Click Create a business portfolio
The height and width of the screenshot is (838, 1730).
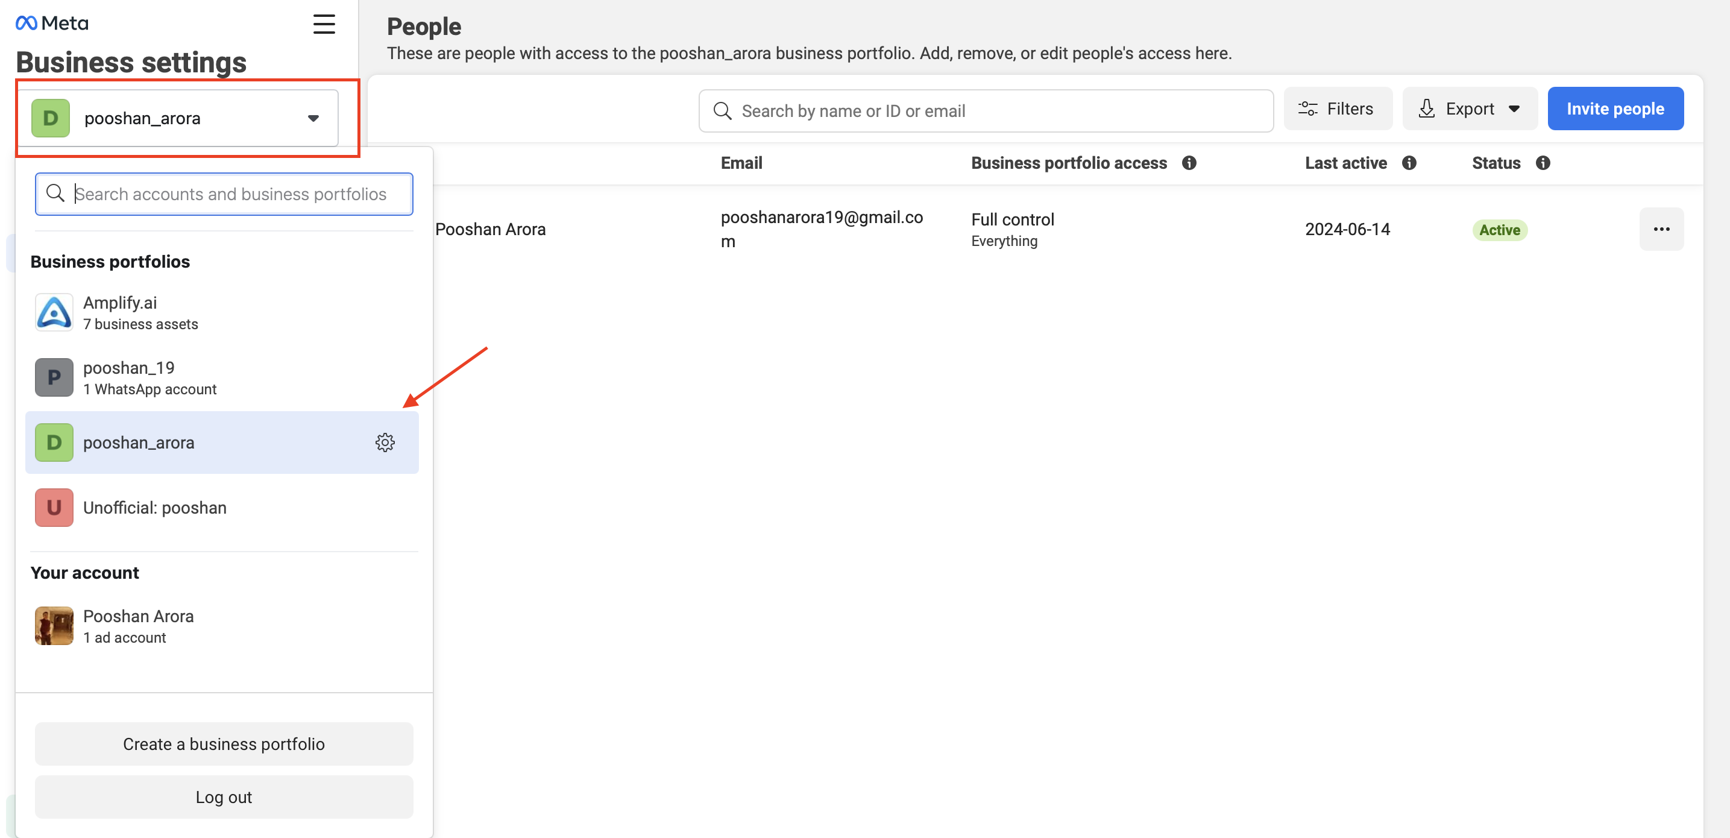click(224, 743)
